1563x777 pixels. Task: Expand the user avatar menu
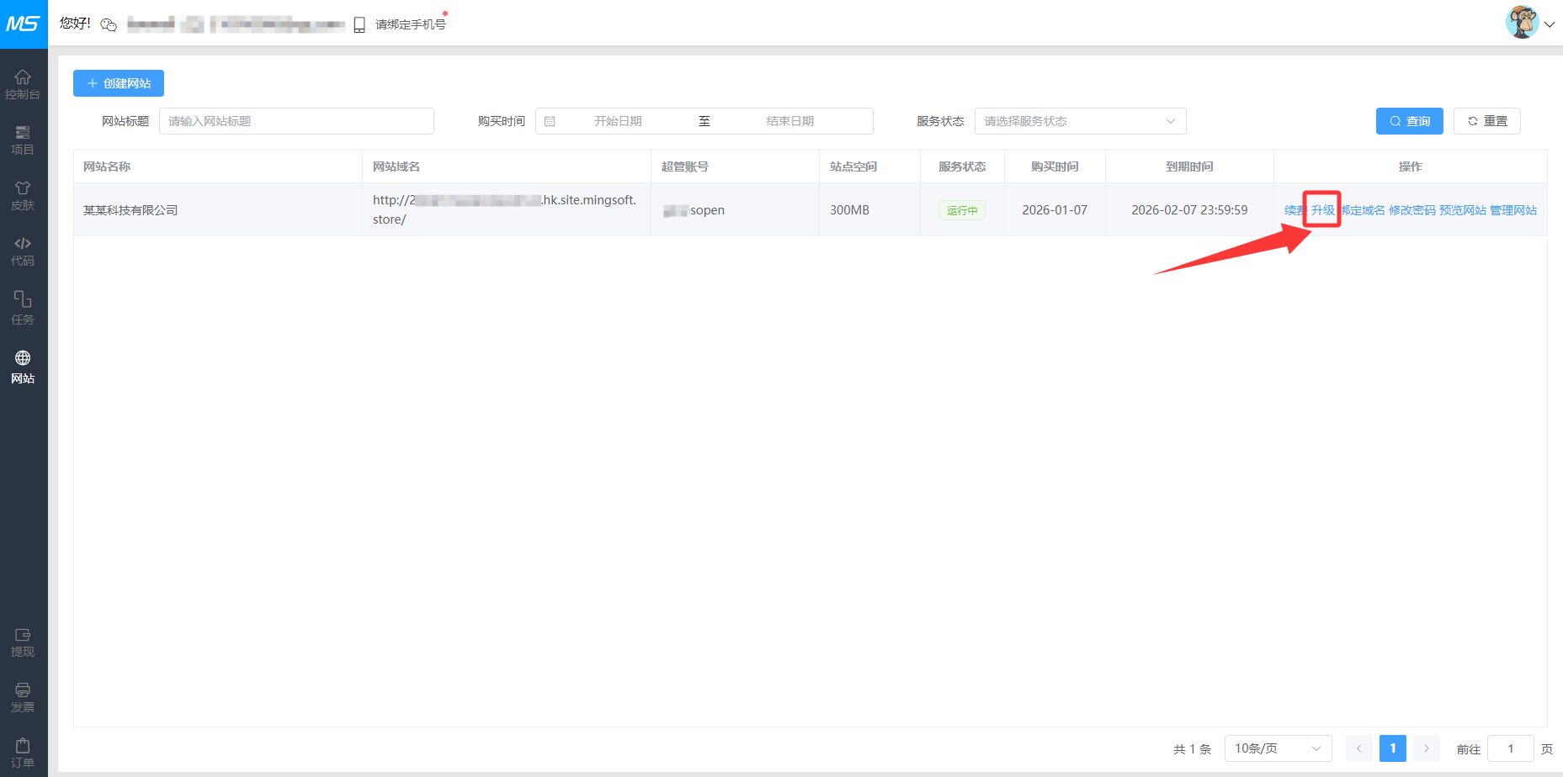1529,24
